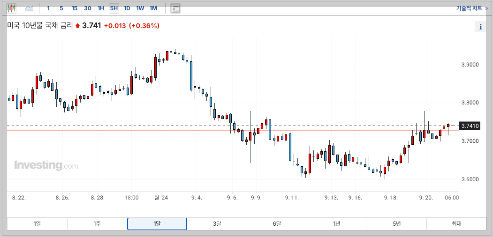Switch to the area chart icon

pos(29,8)
